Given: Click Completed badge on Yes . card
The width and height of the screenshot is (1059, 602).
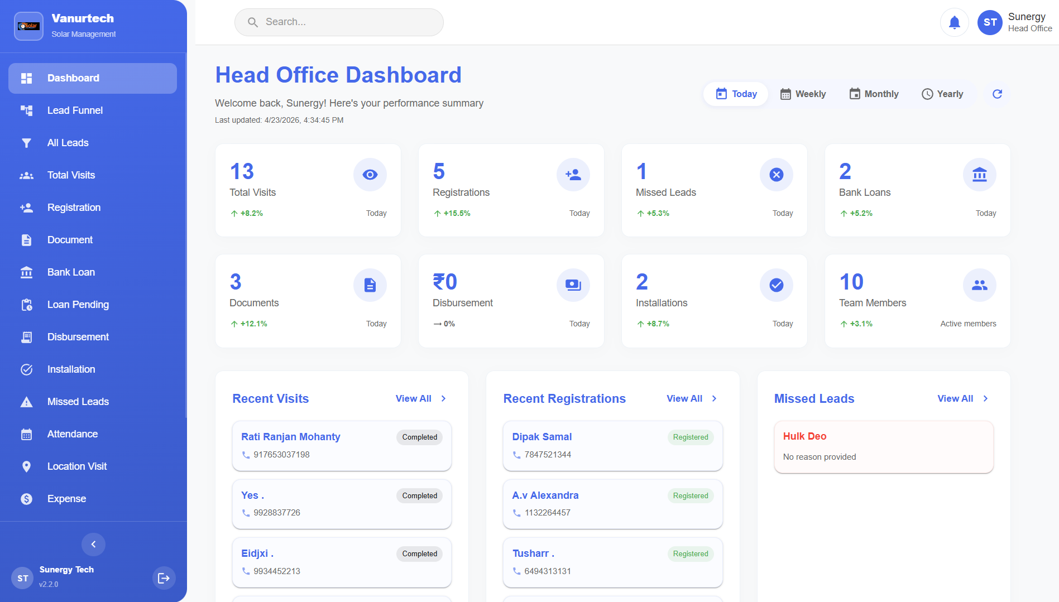Looking at the screenshot, I should pyautogui.click(x=419, y=495).
